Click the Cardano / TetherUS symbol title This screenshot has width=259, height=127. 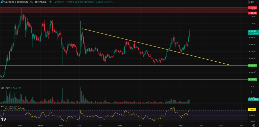(15, 2)
